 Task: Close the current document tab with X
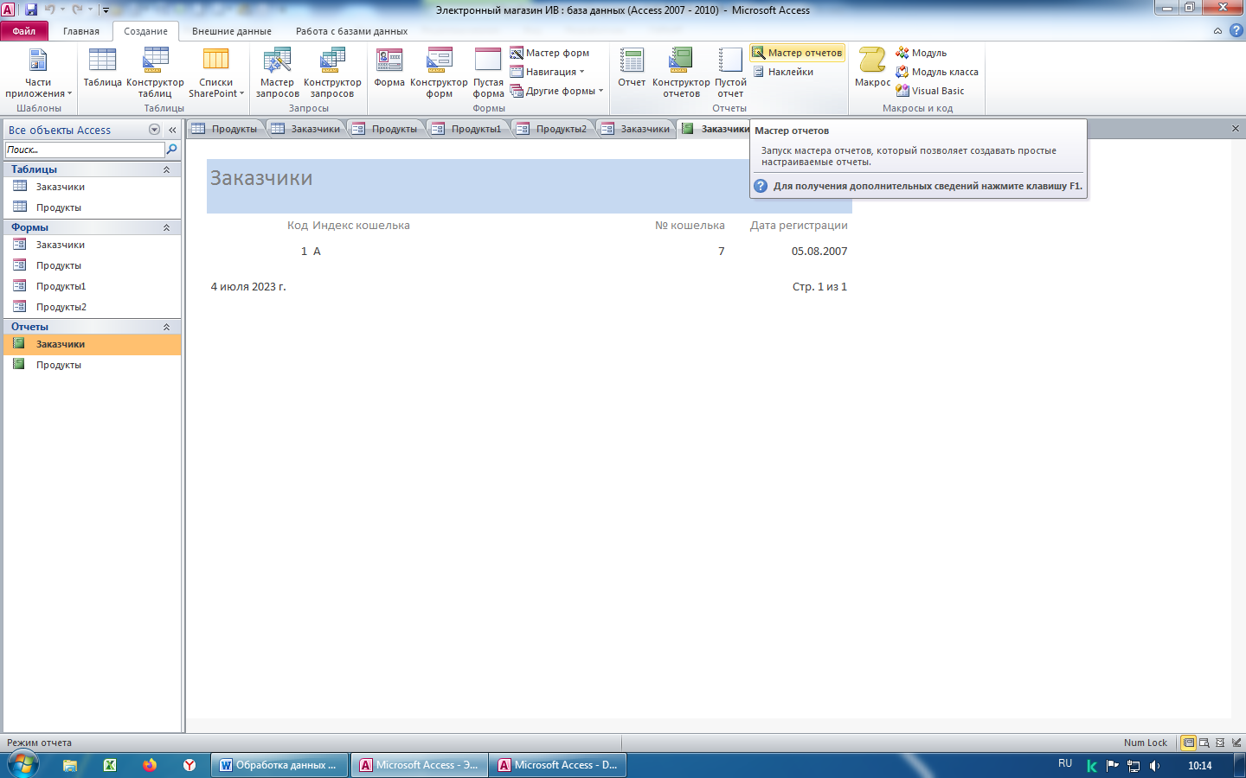pyautogui.click(x=1236, y=128)
